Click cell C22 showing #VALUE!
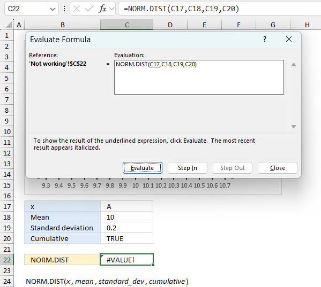321x287 pixels. [x=126, y=260]
